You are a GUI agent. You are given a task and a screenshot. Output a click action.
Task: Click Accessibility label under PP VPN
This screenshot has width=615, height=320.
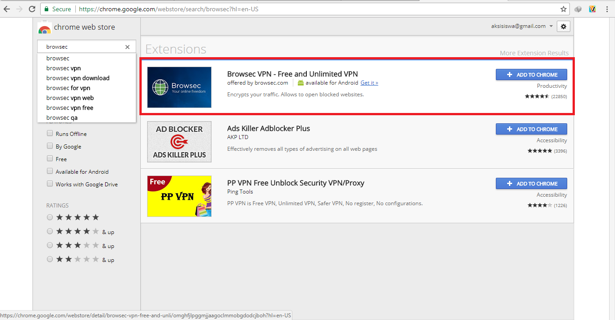pos(552,195)
